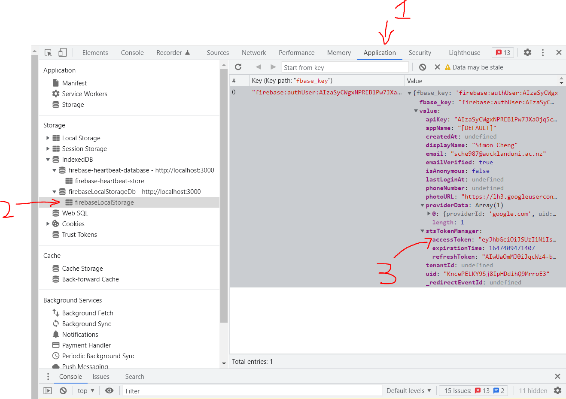
Task: Close the bottom console drawer
Action: 557,376
